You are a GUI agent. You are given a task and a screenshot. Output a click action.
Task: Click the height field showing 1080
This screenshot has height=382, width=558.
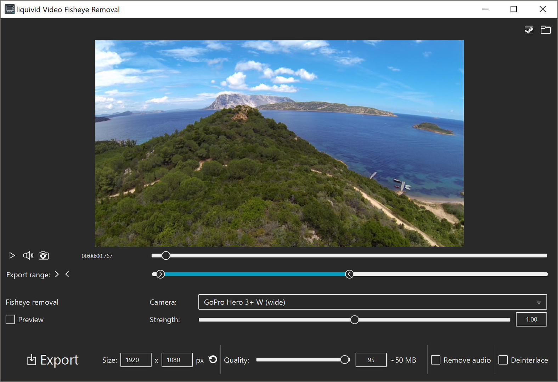tap(177, 360)
